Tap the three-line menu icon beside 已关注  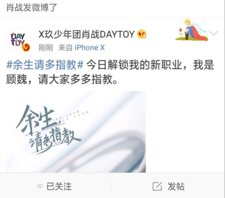pos(40,186)
